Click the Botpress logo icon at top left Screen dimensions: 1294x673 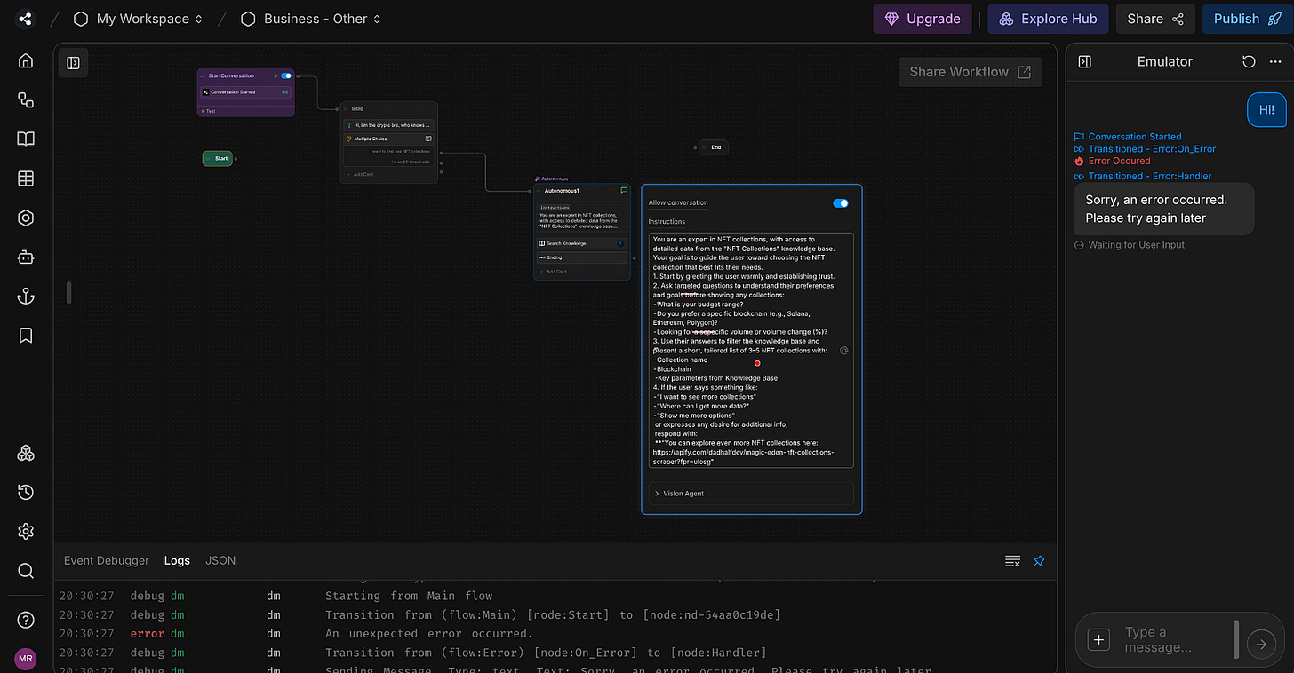pyautogui.click(x=25, y=19)
